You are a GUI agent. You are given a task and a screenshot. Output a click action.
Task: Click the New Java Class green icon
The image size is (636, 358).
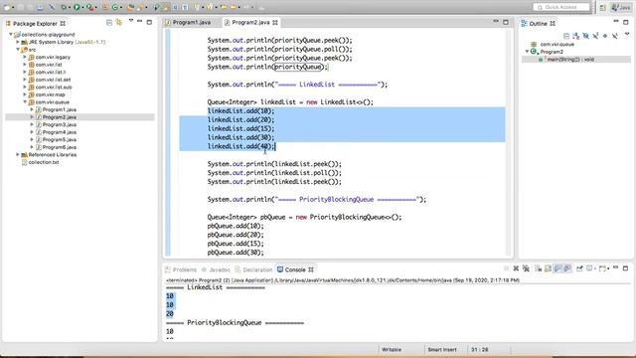(115, 7)
